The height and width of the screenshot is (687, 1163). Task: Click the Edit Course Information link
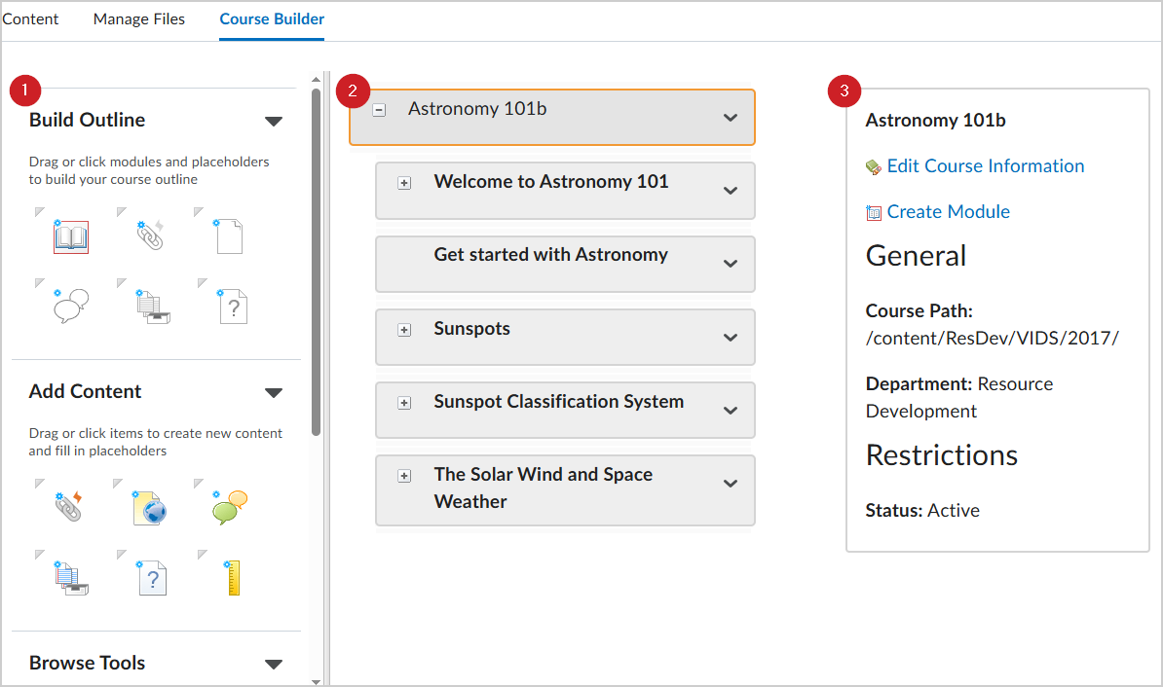tap(985, 166)
